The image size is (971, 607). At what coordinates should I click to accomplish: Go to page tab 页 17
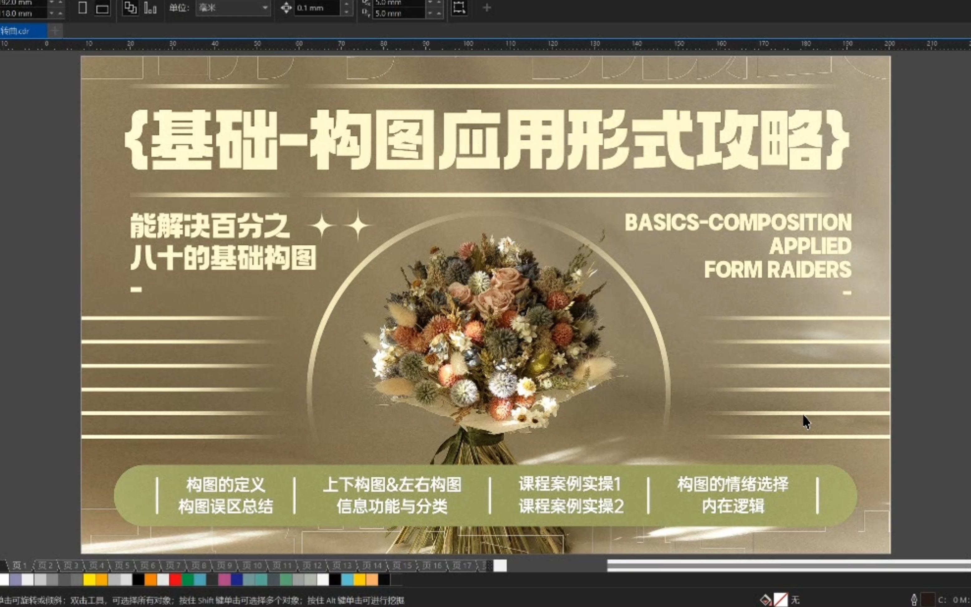pos(462,565)
